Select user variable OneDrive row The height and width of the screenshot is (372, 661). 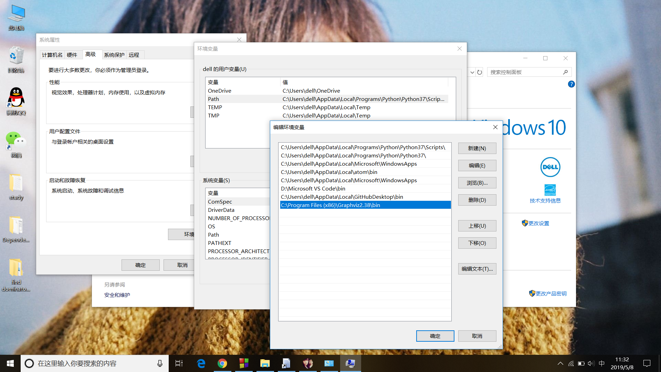(x=327, y=91)
